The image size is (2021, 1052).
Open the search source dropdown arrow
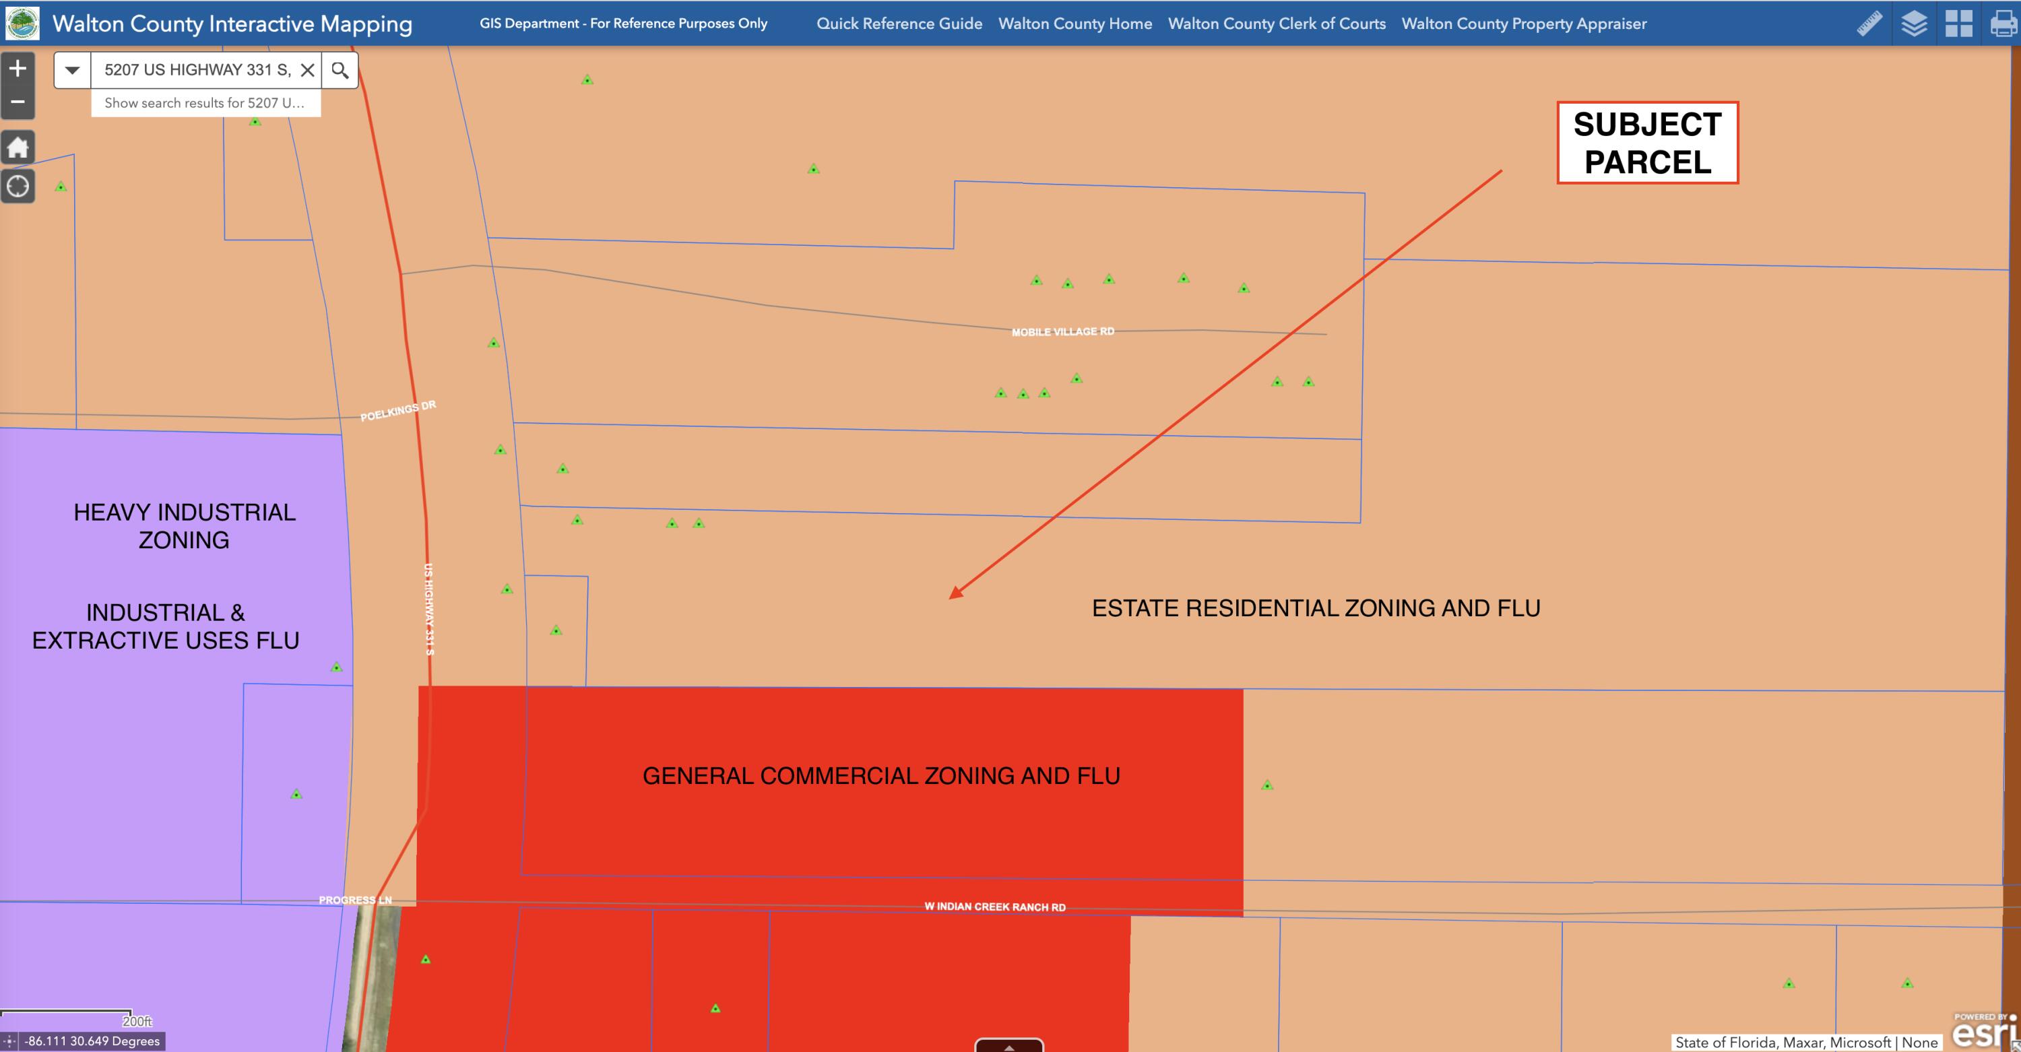coord(71,70)
